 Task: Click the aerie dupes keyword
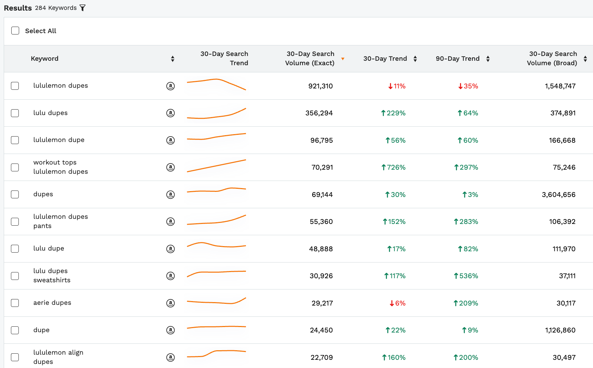pos(52,303)
